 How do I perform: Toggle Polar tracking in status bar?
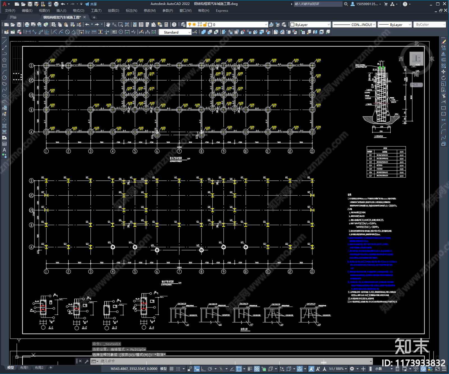click(x=210, y=369)
